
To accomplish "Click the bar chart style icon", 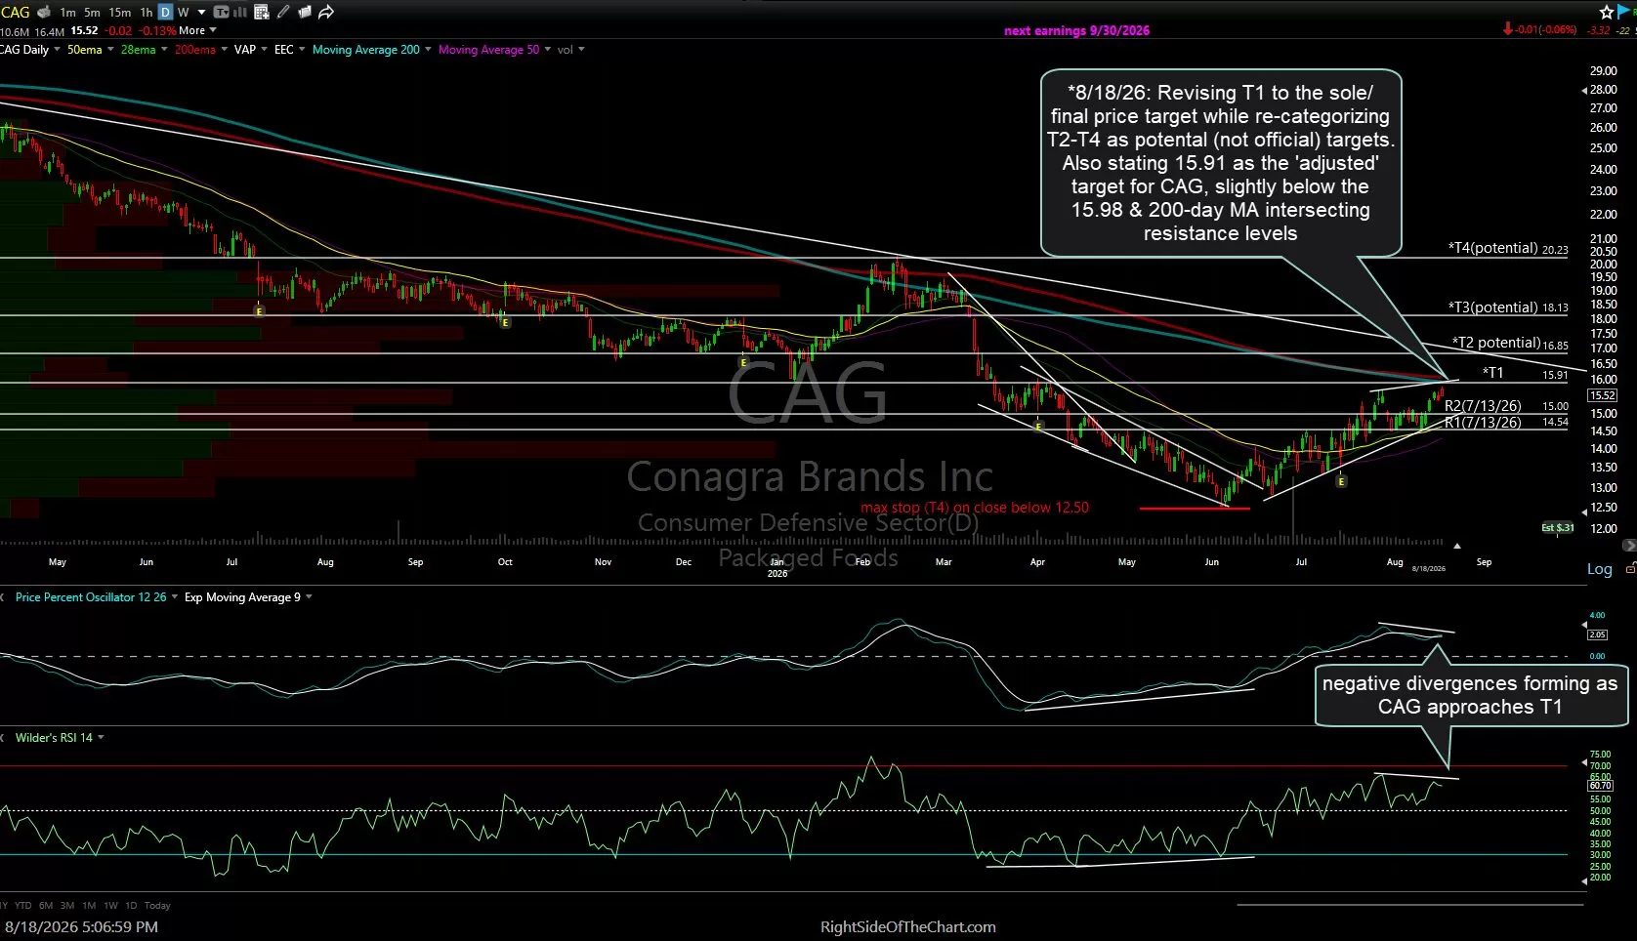I will [x=240, y=12].
